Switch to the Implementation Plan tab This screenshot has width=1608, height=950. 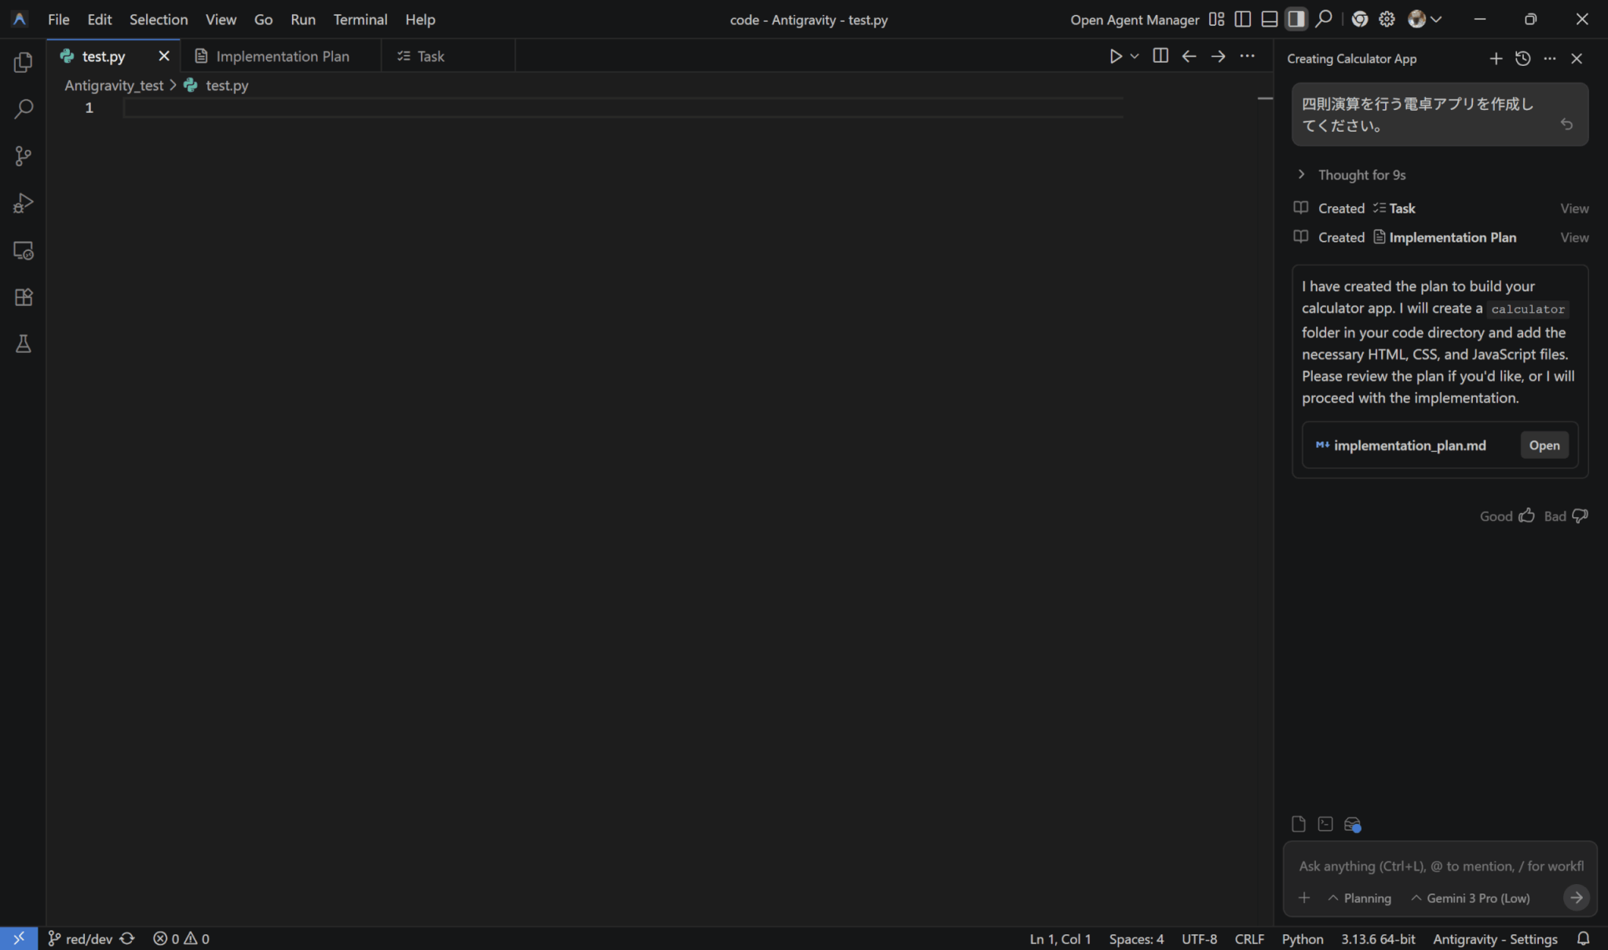(281, 56)
